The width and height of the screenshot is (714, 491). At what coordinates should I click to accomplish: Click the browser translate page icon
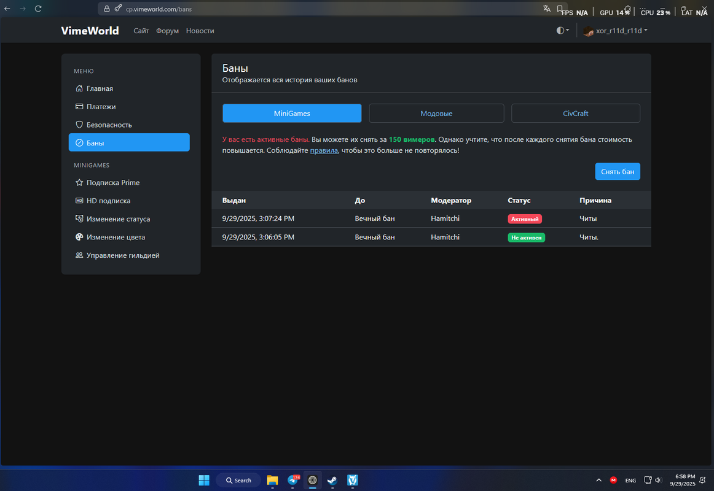point(546,9)
